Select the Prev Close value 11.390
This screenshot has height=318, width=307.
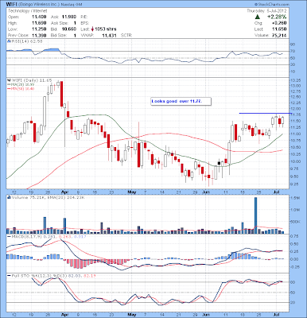[x=39, y=35]
